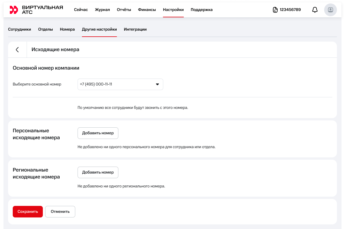Add a regional outgoing number

(98, 172)
